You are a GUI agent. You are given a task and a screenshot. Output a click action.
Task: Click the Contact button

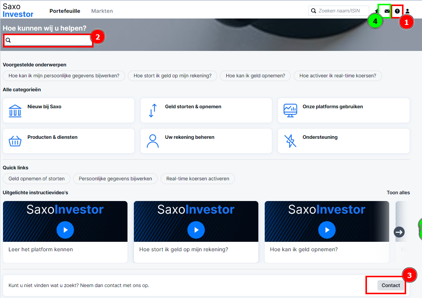[x=391, y=285]
